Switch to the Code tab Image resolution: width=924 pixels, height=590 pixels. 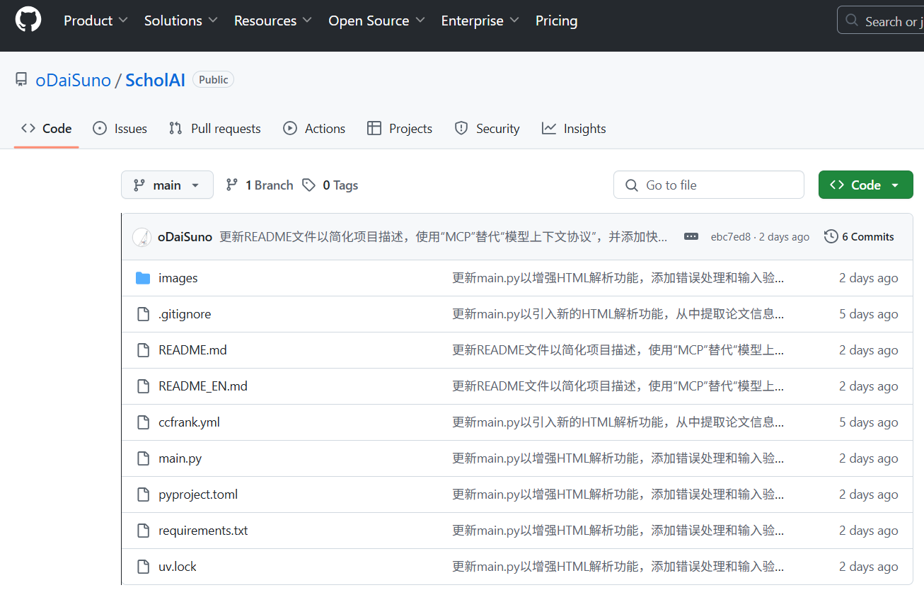point(47,129)
